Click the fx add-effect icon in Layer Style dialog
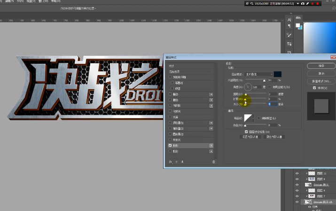 (171, 162)
